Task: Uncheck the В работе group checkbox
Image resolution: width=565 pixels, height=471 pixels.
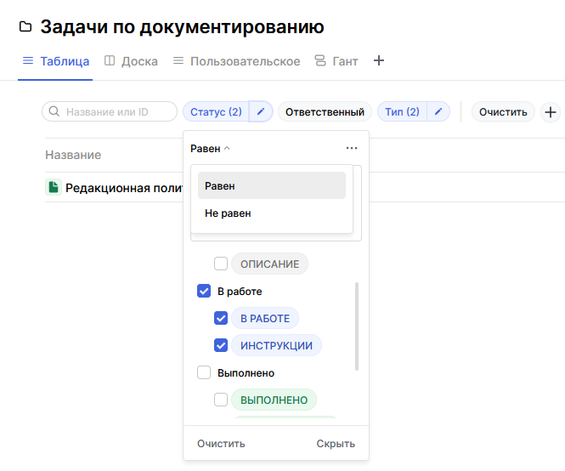Action: pos(204,292)
